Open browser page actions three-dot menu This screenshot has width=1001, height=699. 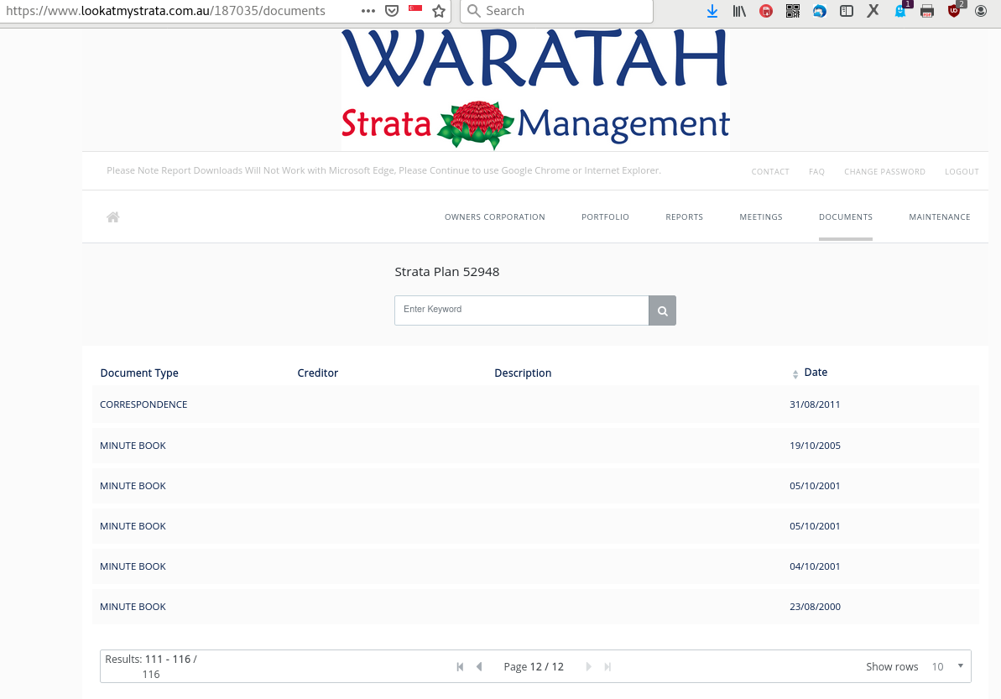[x=368, y=11]
